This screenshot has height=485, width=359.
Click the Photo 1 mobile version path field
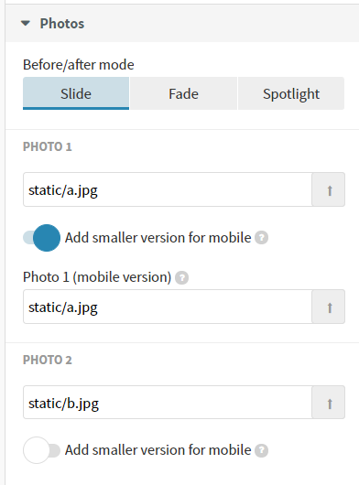click(168, 307)
